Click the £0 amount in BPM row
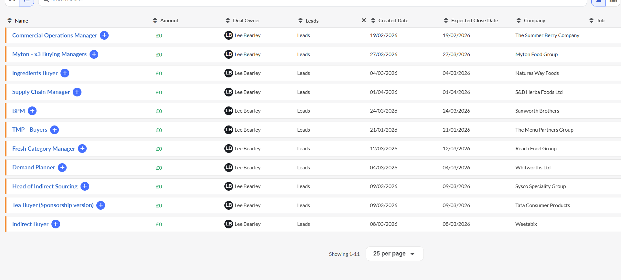Image resolution: width=621 pixels, height=280 pixels. (159, 111)
